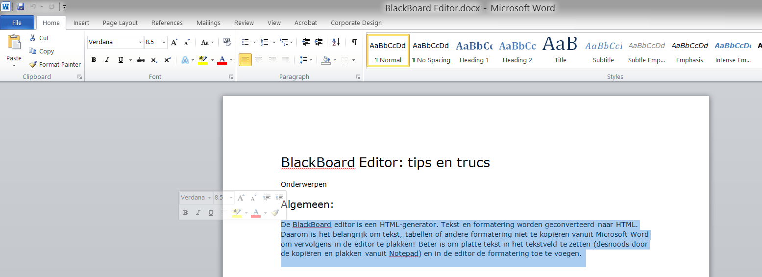
Task: Clear formatting with the ribbon eraser icon
Action: click(227, 42)
